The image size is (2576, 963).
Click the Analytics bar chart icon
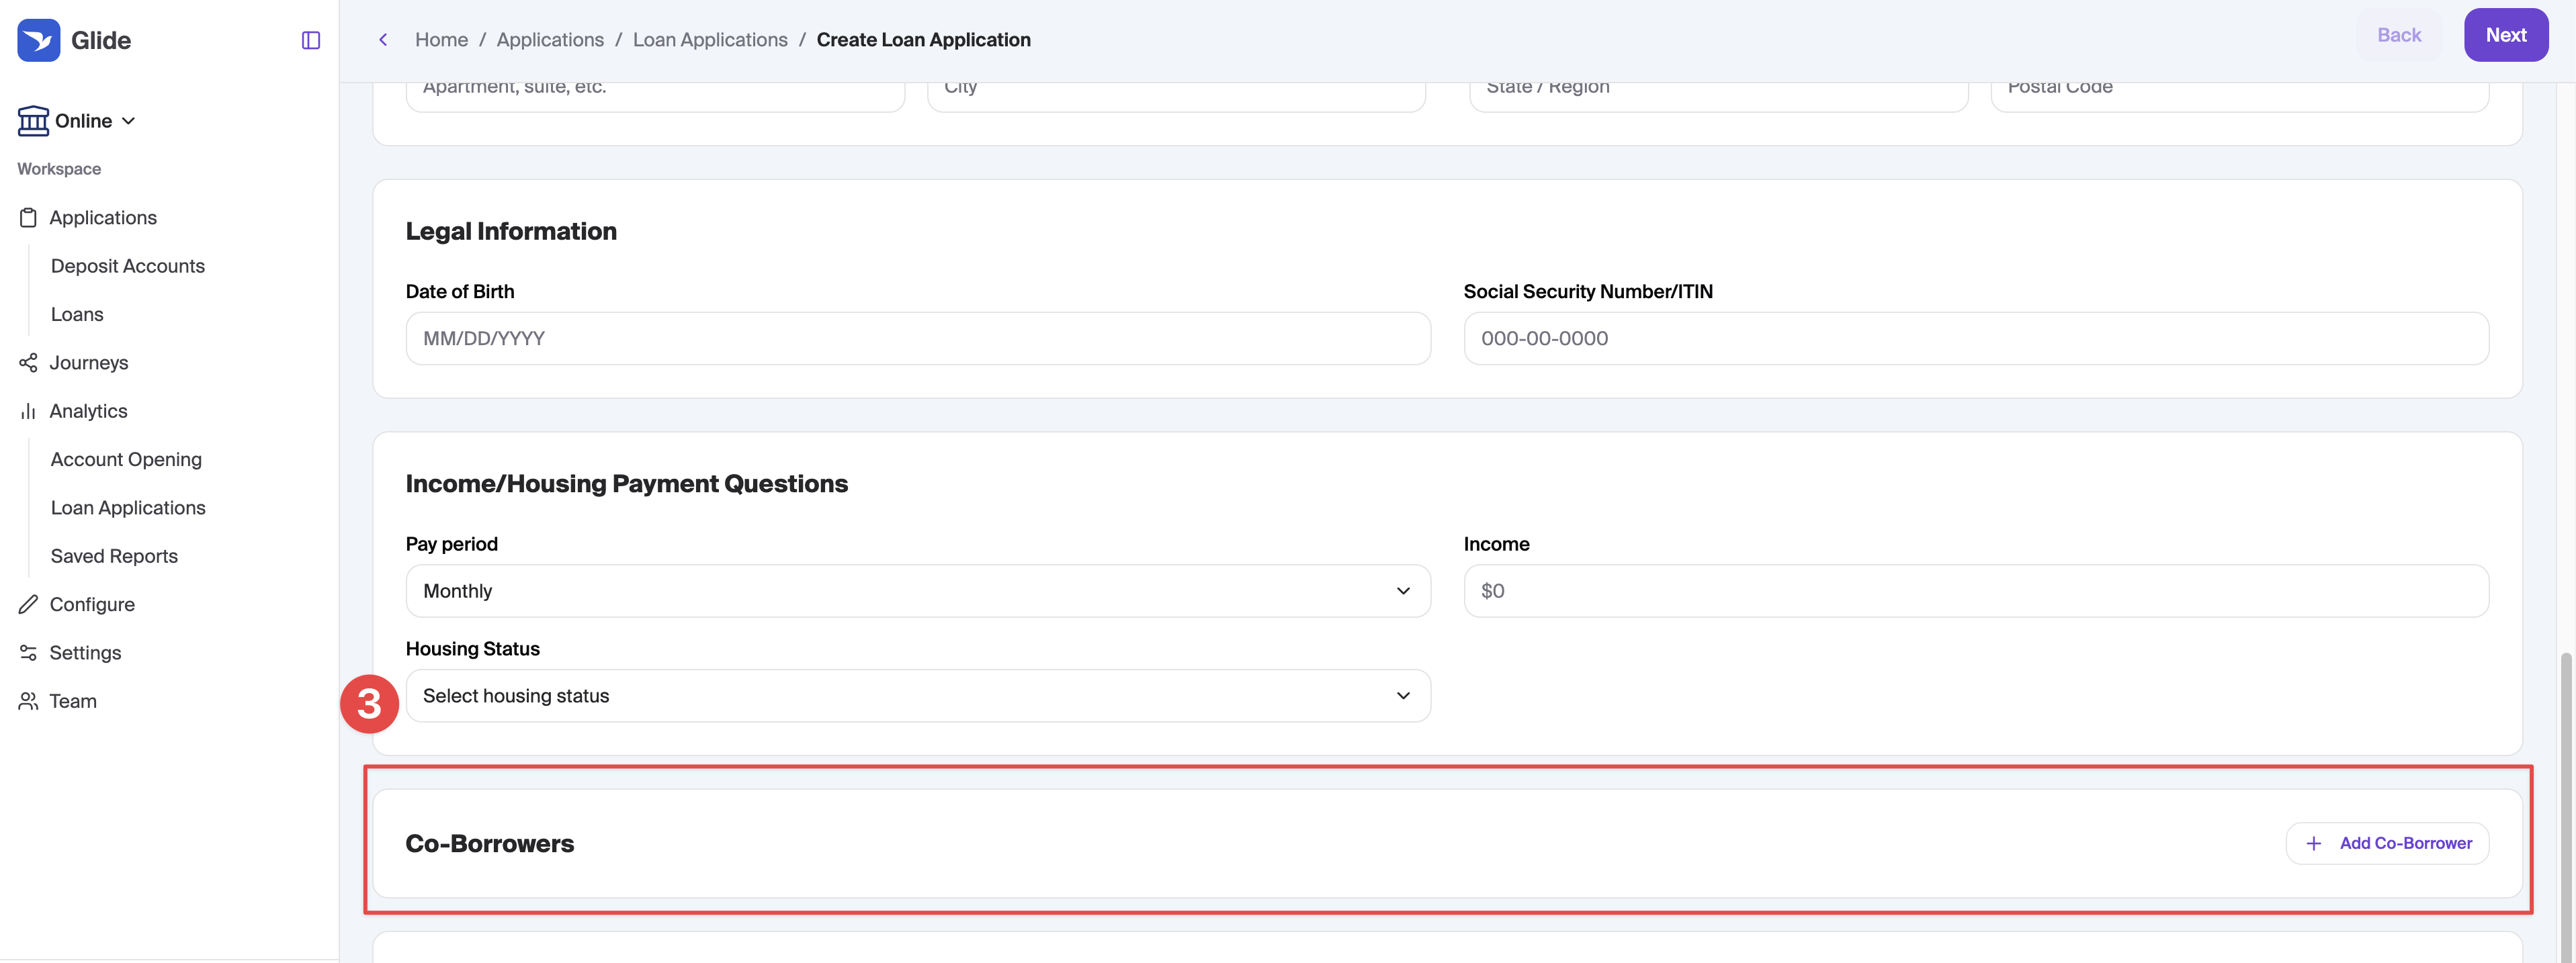click(x=28, y=411)
